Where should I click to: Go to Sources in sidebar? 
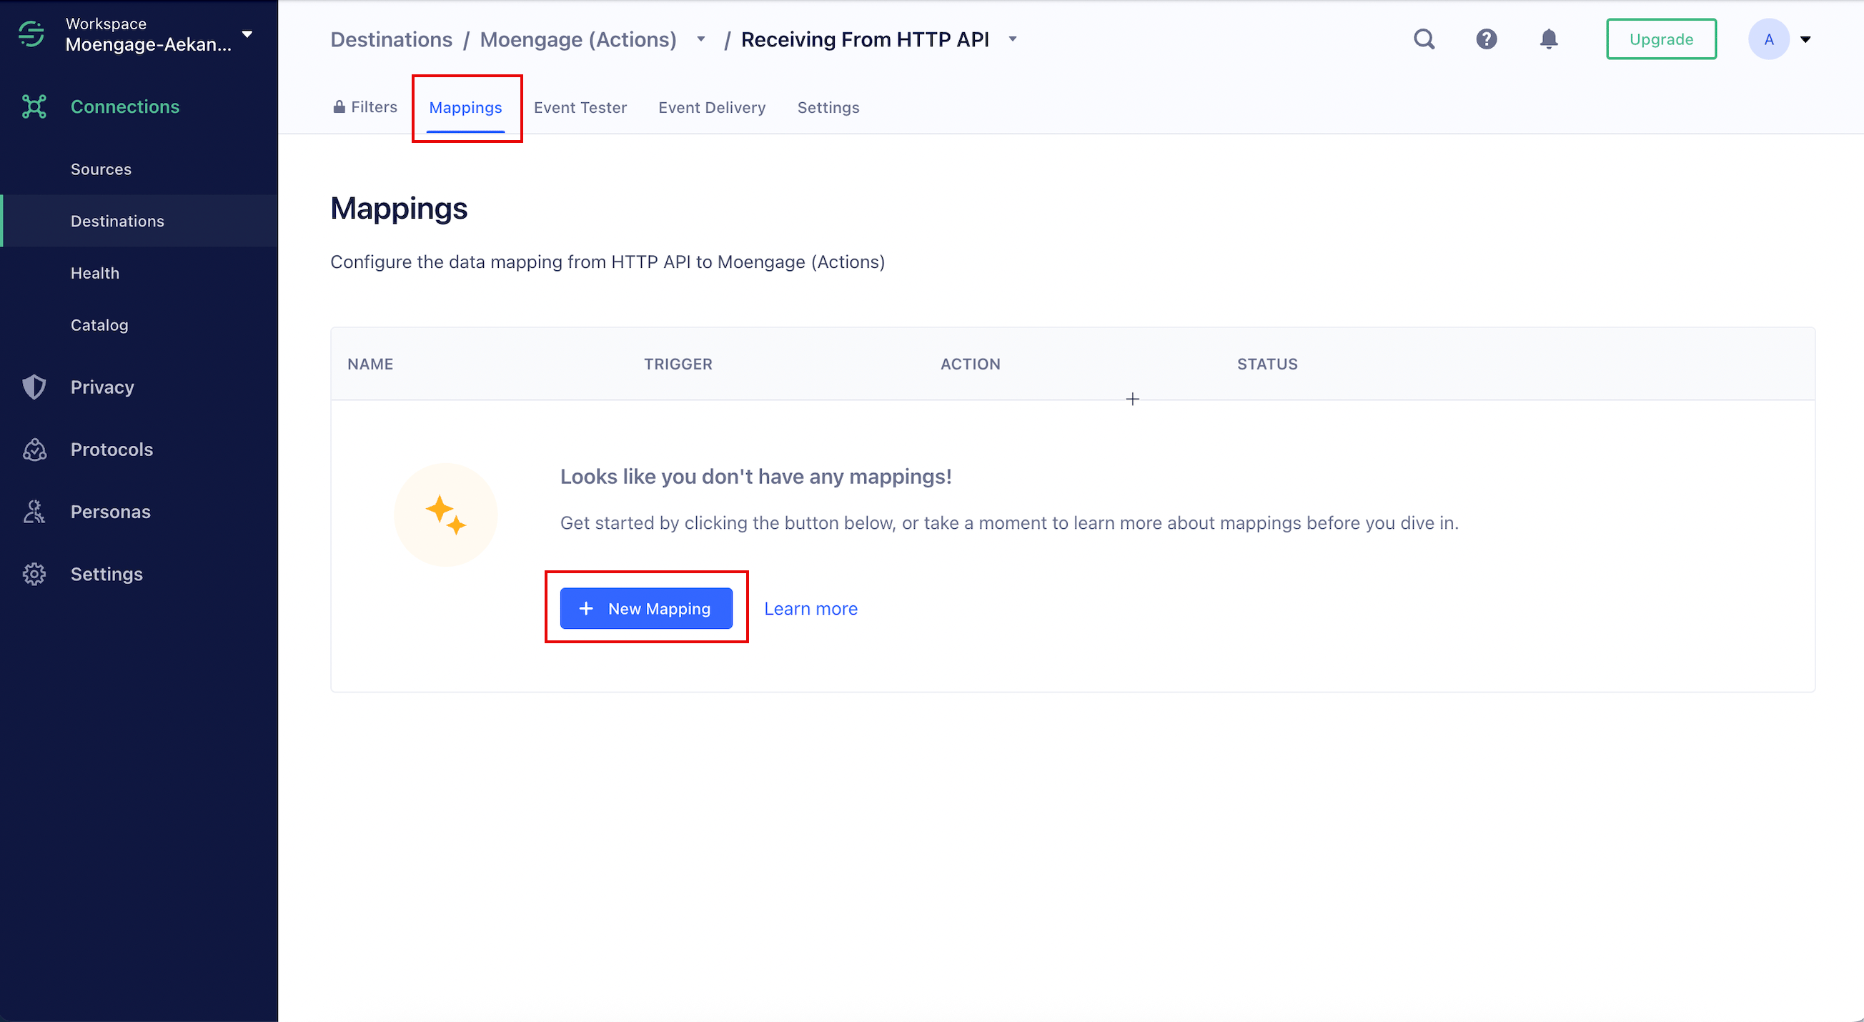tap(101, 169)
